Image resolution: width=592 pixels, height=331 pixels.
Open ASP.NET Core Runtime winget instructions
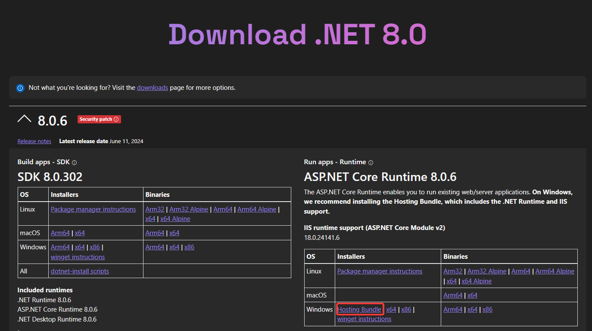(364, 319)
